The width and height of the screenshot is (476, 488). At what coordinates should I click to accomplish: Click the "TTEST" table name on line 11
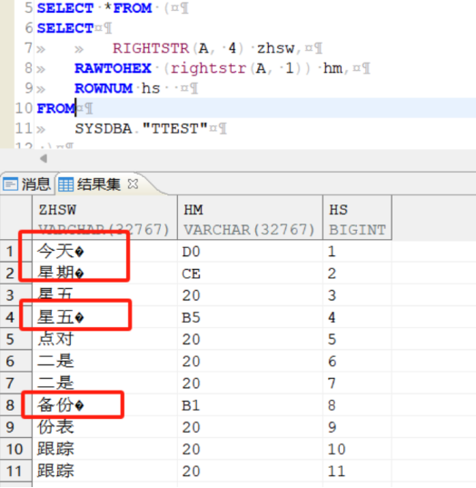click(x=174, y=128)
